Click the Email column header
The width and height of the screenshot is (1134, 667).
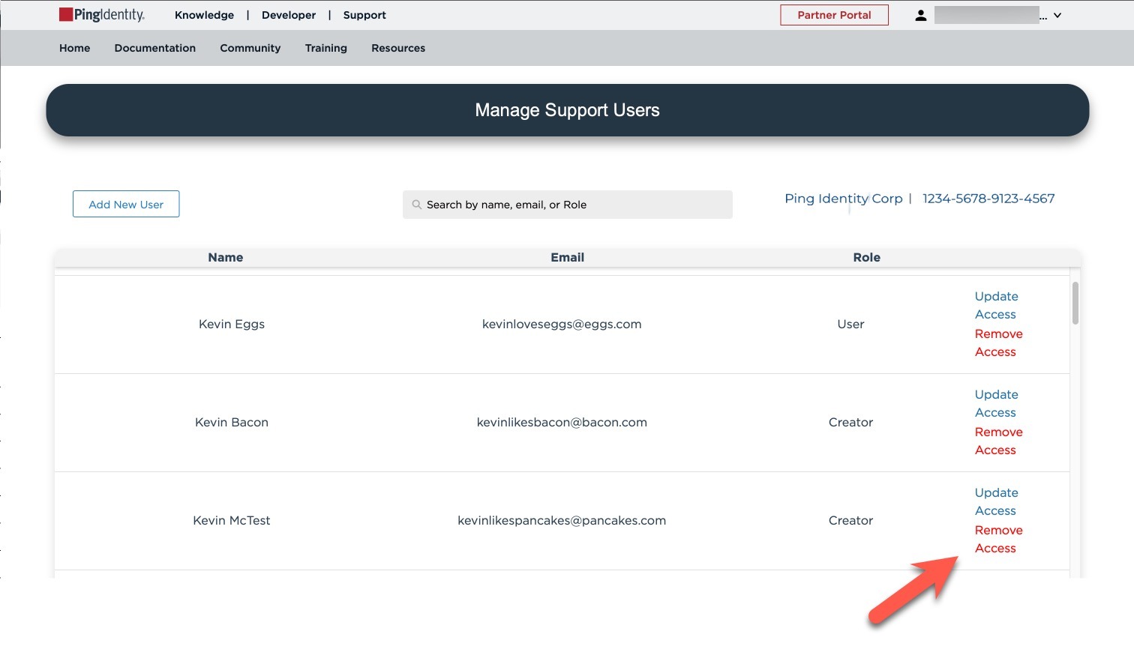pos(567,257)
